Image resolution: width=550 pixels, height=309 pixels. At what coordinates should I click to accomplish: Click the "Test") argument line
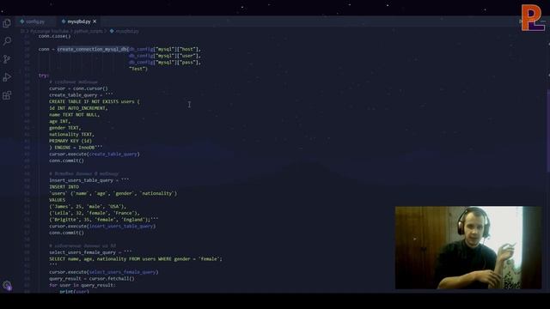[x=138, y=69]
